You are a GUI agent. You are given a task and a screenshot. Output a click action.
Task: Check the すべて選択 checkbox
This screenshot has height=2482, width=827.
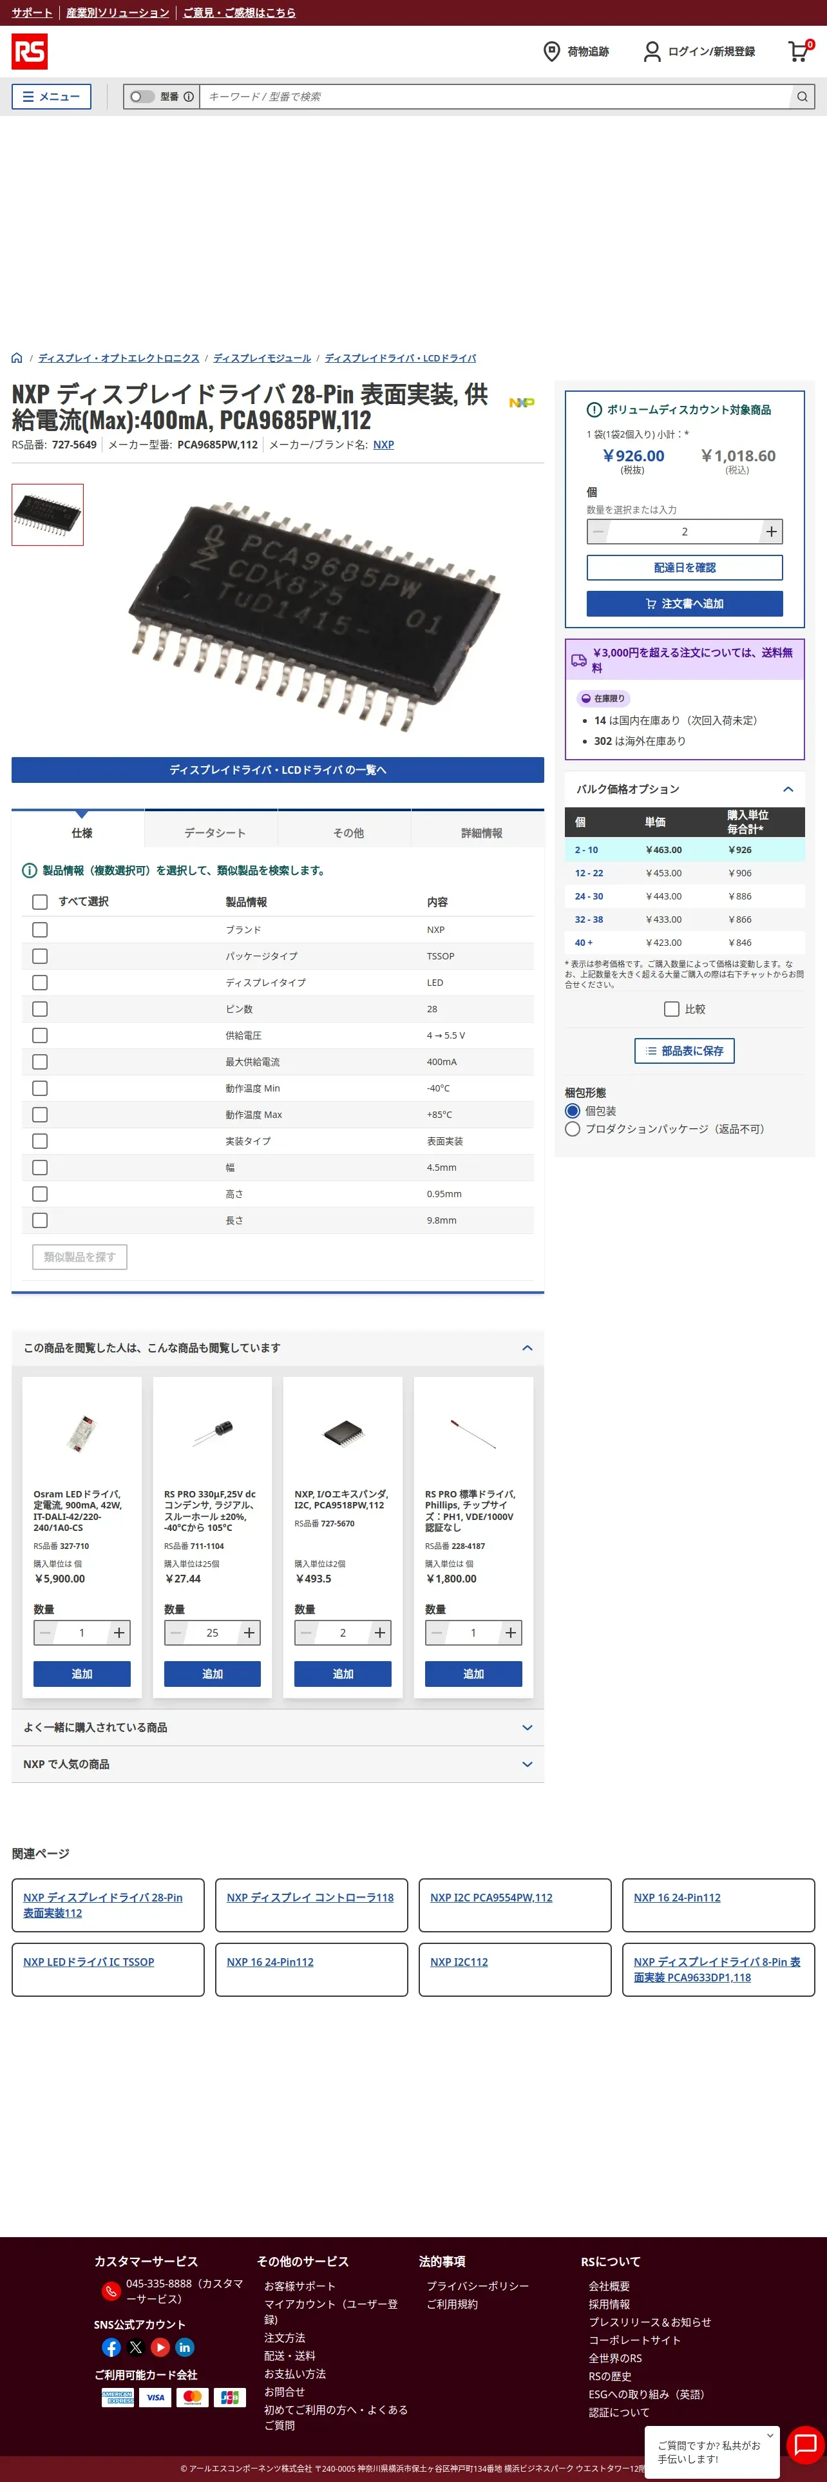click(39, 902)
